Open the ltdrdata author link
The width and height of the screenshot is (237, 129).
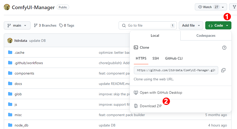coord(21,41)
